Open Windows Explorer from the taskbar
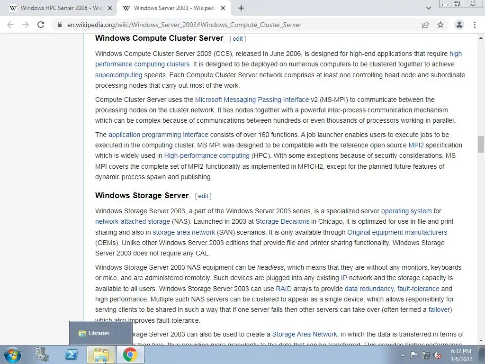The image size is (485, 364). tap(101, 355)
